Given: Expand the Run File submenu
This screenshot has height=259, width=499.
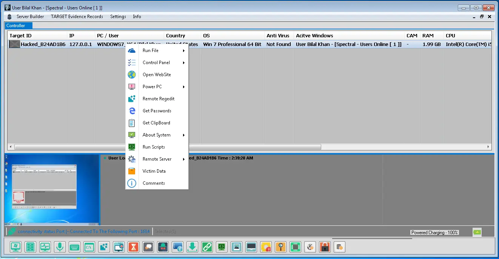Looking at the screenshot, I should 157,51.
